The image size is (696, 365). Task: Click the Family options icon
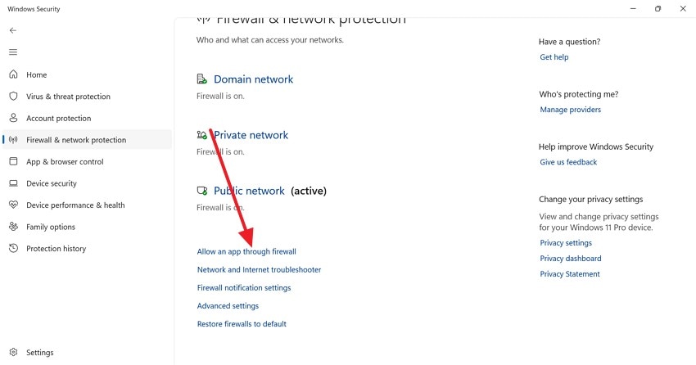tap(13, 227)
